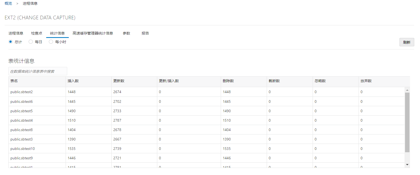Open the 参数 tab

click(126, 33)
